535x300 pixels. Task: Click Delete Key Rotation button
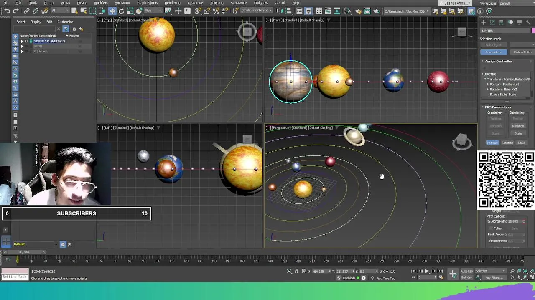pyautogui.click(x=518, y=126)
